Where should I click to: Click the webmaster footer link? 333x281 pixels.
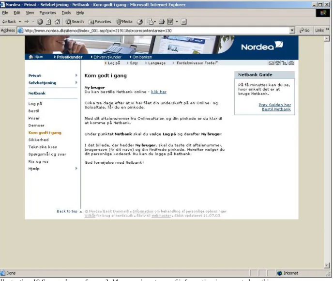161,216
